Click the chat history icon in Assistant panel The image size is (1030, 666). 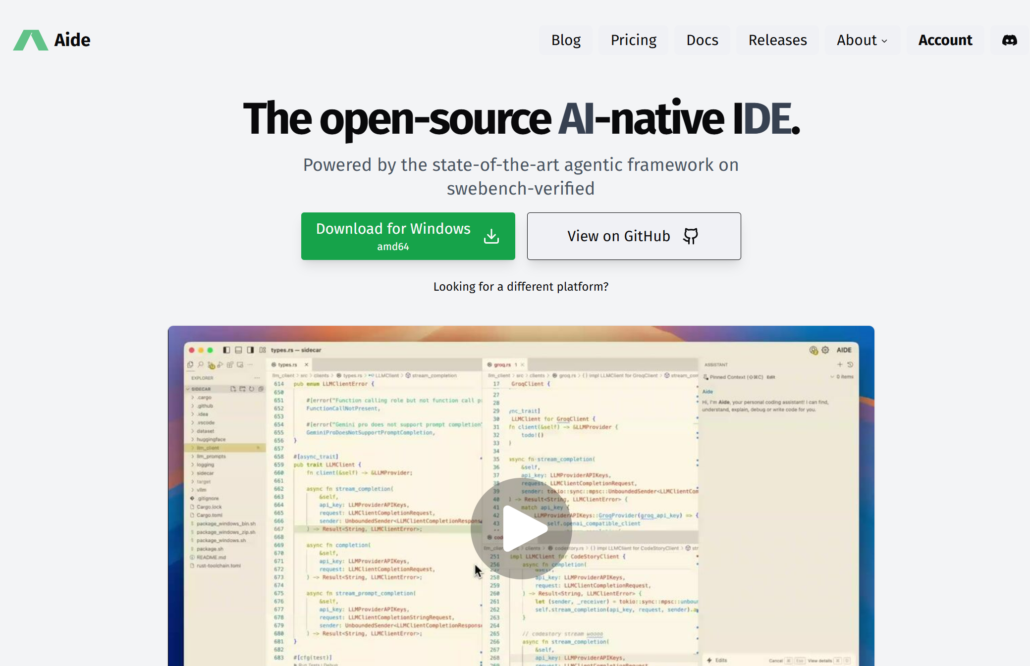(850, 364)
